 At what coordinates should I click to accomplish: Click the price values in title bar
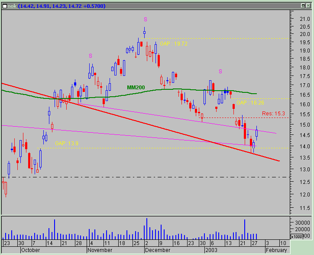click(x=62, y=6)
